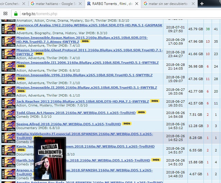Click the x265 2160p category icon for Jack.Reacher
The width and height of the screenshot is (221, 183).
[x=8, y=103]
